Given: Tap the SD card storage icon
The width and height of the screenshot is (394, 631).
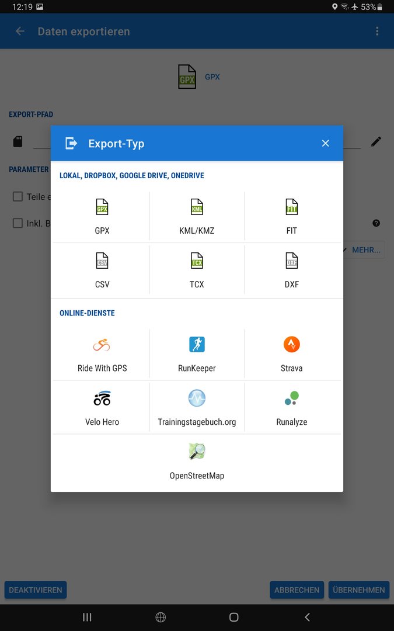Looking at the screenshot, I should tap(18, 141).
